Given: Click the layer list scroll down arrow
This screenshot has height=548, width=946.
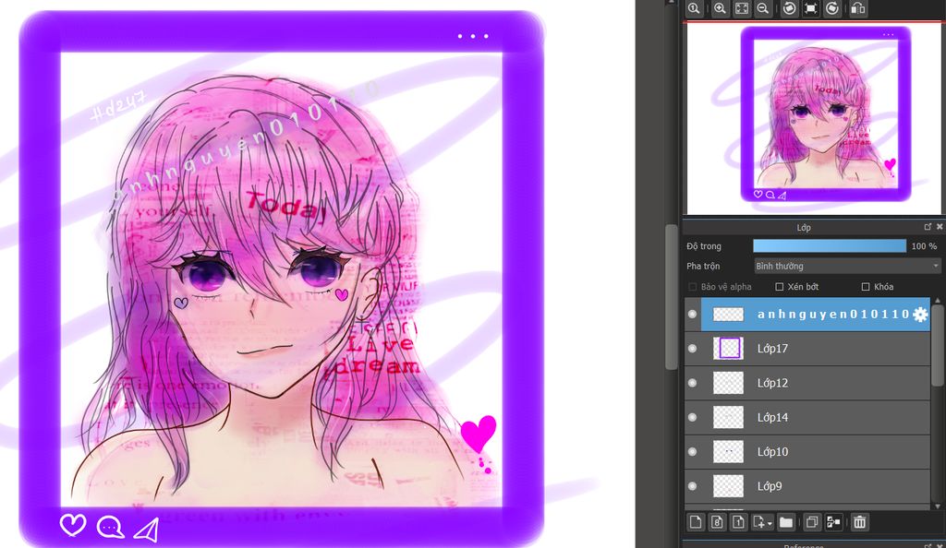Looking at the screenshot, I should [937, 506].
